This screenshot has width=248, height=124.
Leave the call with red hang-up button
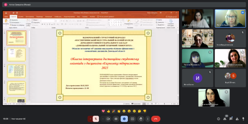[156, 119]
